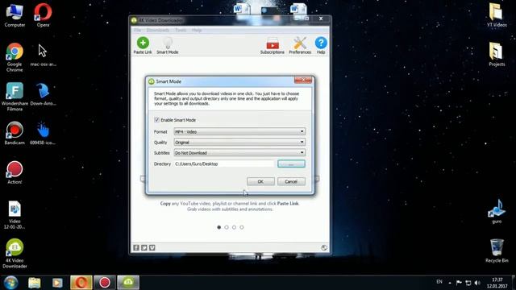The height and width of the screenshot is (290, 516).
Task: Select the 099438-ico... hand icon
Action: 43,133
